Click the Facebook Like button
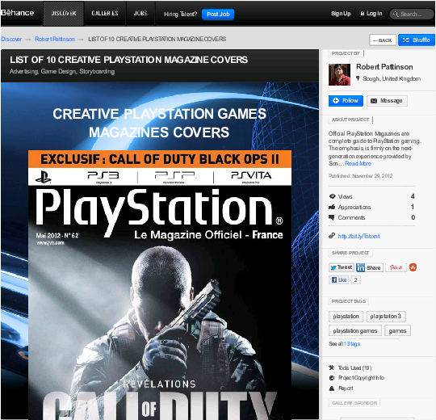 pos(338,279)
